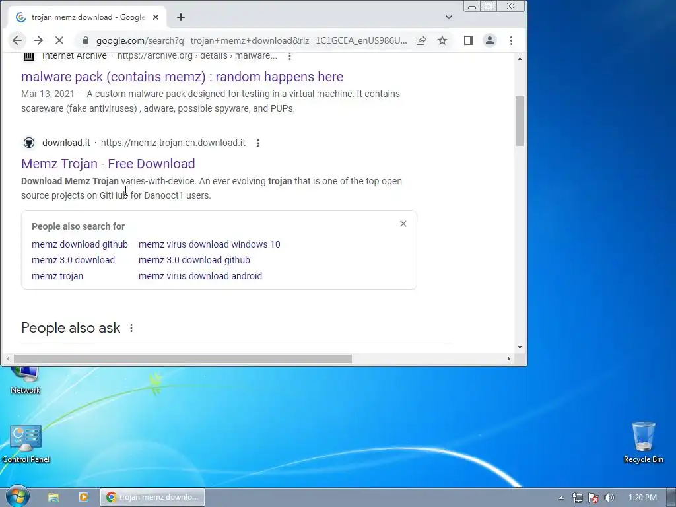Open options for download.it result
The image size is (676, 507).
pyautogui.click(x=258, y=143)
